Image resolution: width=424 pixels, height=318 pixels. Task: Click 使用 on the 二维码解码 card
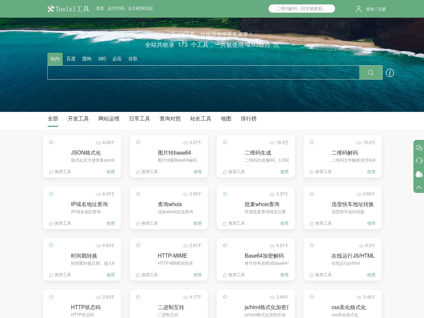[371, 172]
